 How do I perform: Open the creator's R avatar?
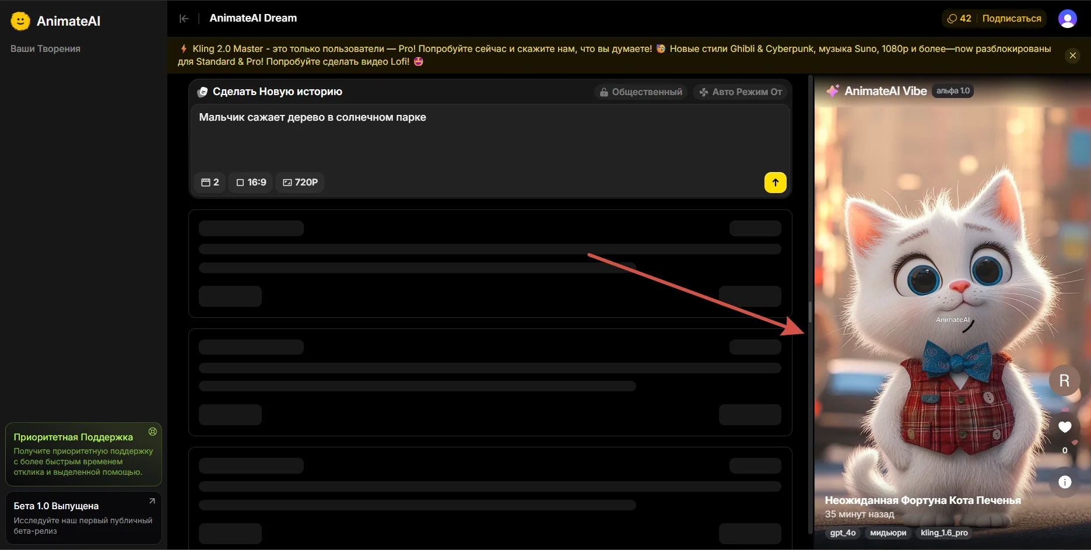click(x=1064, y=381)
